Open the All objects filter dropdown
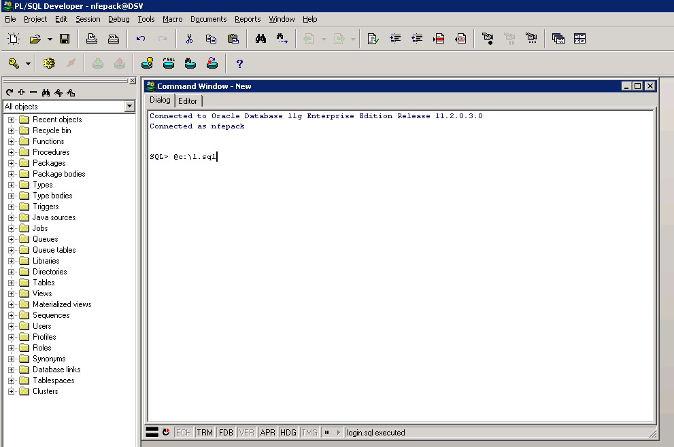674x447 pixels. click(x=129, y=107)
